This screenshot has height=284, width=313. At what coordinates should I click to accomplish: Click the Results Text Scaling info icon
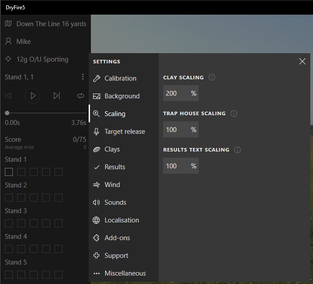pos(237,150)
